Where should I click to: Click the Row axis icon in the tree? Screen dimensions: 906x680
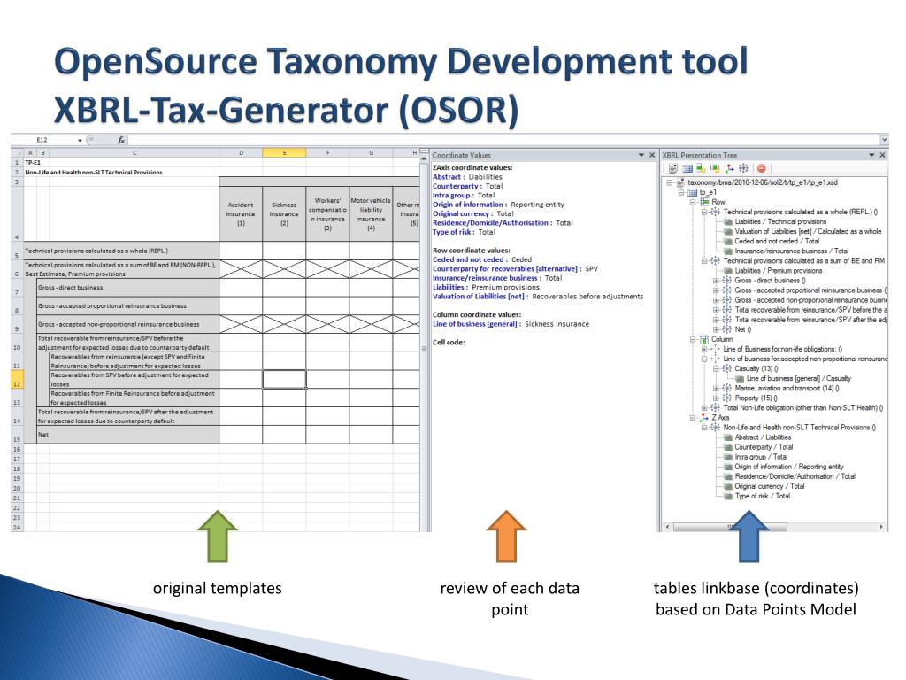(704, 202)
